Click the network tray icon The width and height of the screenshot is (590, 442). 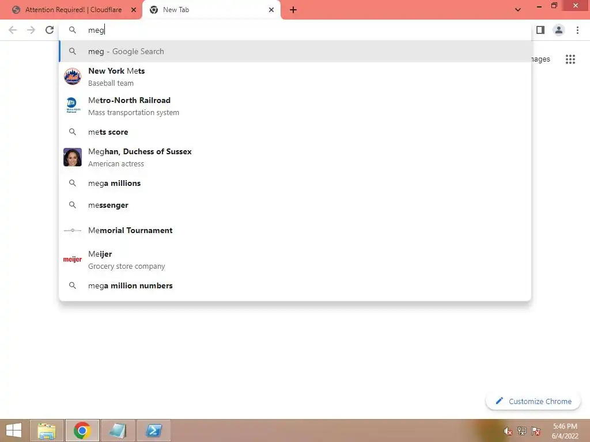coord(522,431)
